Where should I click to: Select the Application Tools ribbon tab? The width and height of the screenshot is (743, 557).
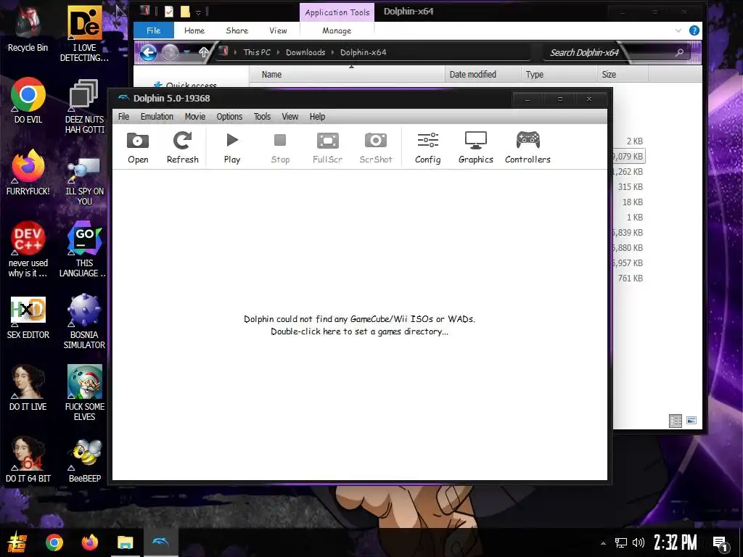point(337,12)
